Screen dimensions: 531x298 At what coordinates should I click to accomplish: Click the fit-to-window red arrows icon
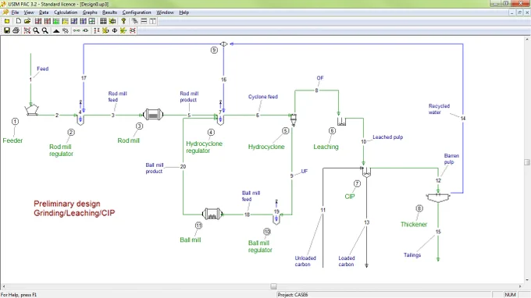pos(27,30)
